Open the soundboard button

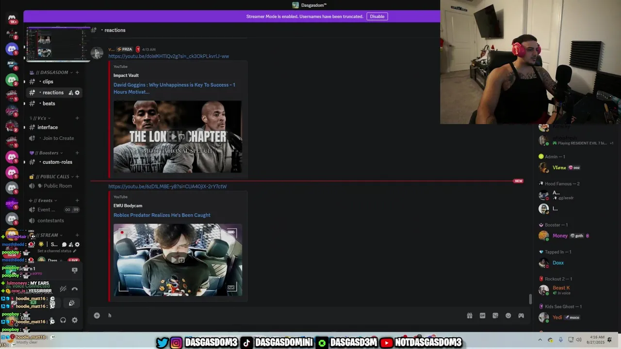point(71,303)
